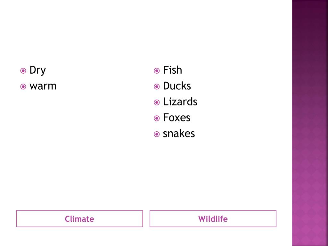The width and height of the screenshot is (328, 246).
Task: Click the bullet icon beside warm
Action: coord(23,86)
